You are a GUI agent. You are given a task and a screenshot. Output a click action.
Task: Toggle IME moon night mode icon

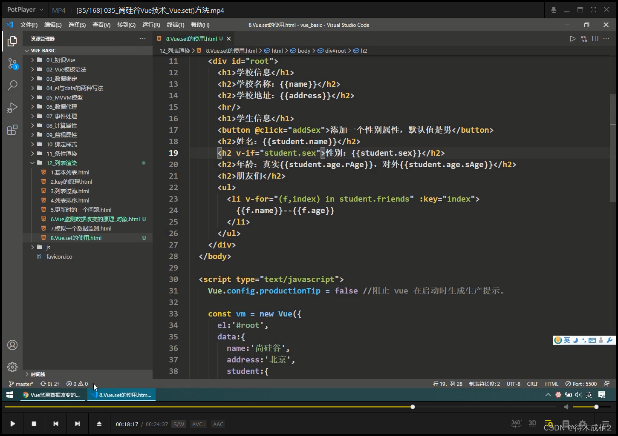pyautogui.click(x=575, y=340)
